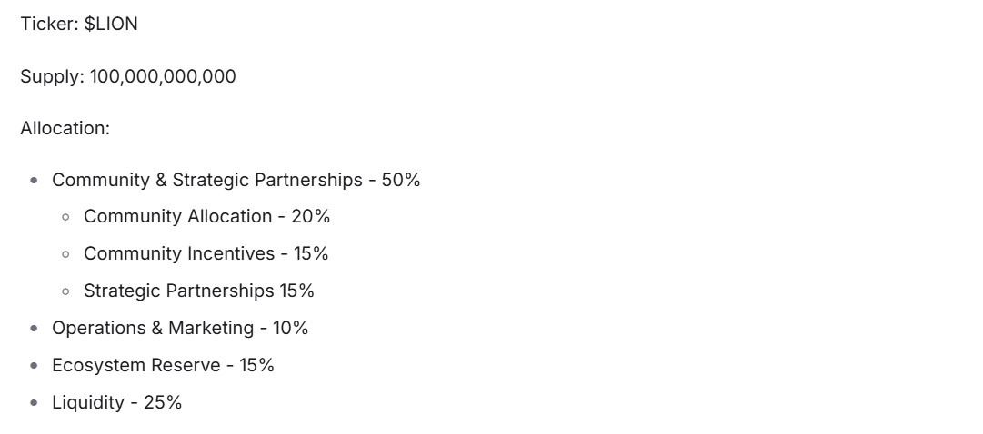Viewport: 983px width, 434px height.
Task: Click the hollow bullet before Community Allocation
Action: click(66, 217)
